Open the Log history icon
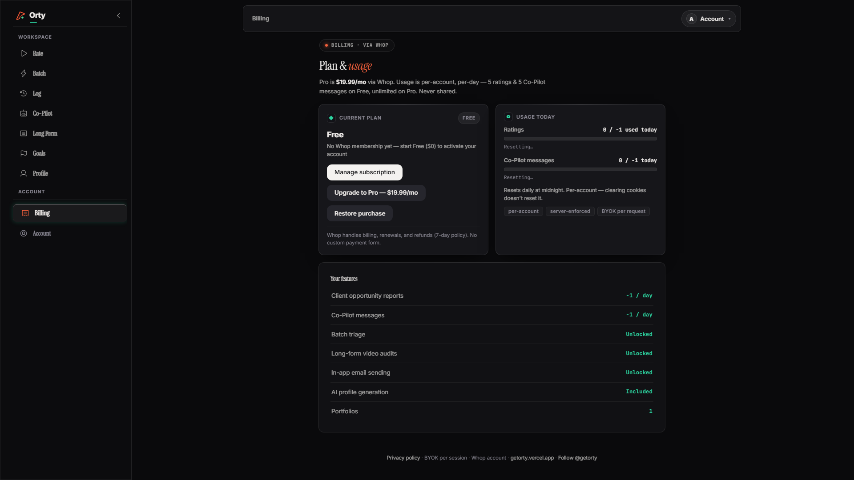854x480 pixels. (x=24, y=93)
